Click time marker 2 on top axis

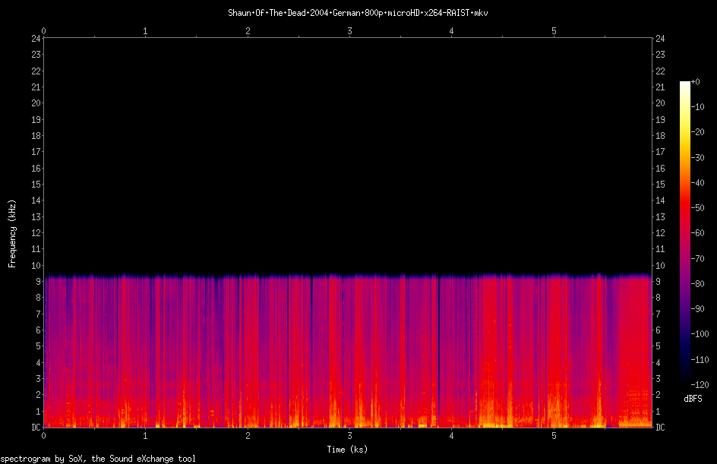(248, 31)
